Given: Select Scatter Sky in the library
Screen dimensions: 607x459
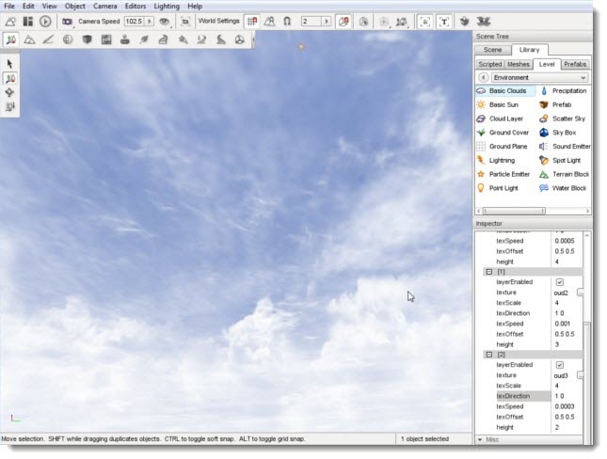Looking at the screenshot, I should tap(568, 119).
